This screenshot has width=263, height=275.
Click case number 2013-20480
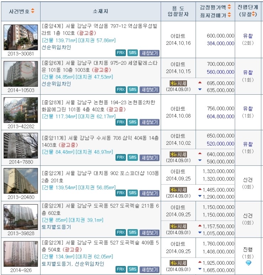[x=21, y=197]
